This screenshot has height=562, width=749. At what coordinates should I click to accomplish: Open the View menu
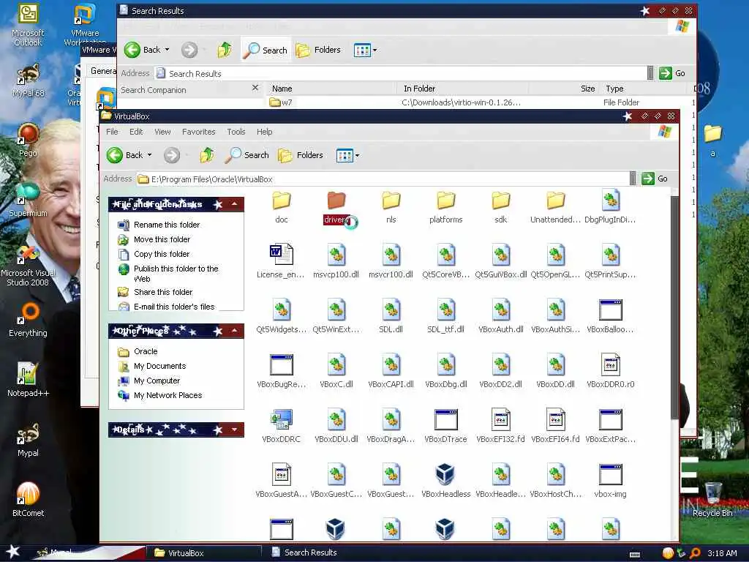pyautogui.click(x=162, y=132)
